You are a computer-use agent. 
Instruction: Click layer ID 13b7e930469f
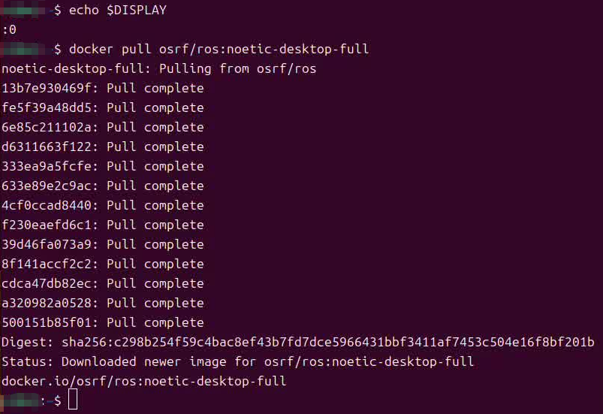coord(47,88)
